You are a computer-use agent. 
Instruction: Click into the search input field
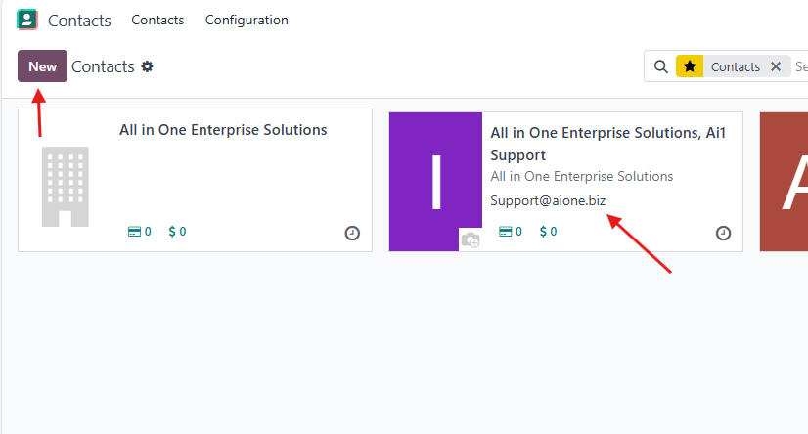(800, 66)
